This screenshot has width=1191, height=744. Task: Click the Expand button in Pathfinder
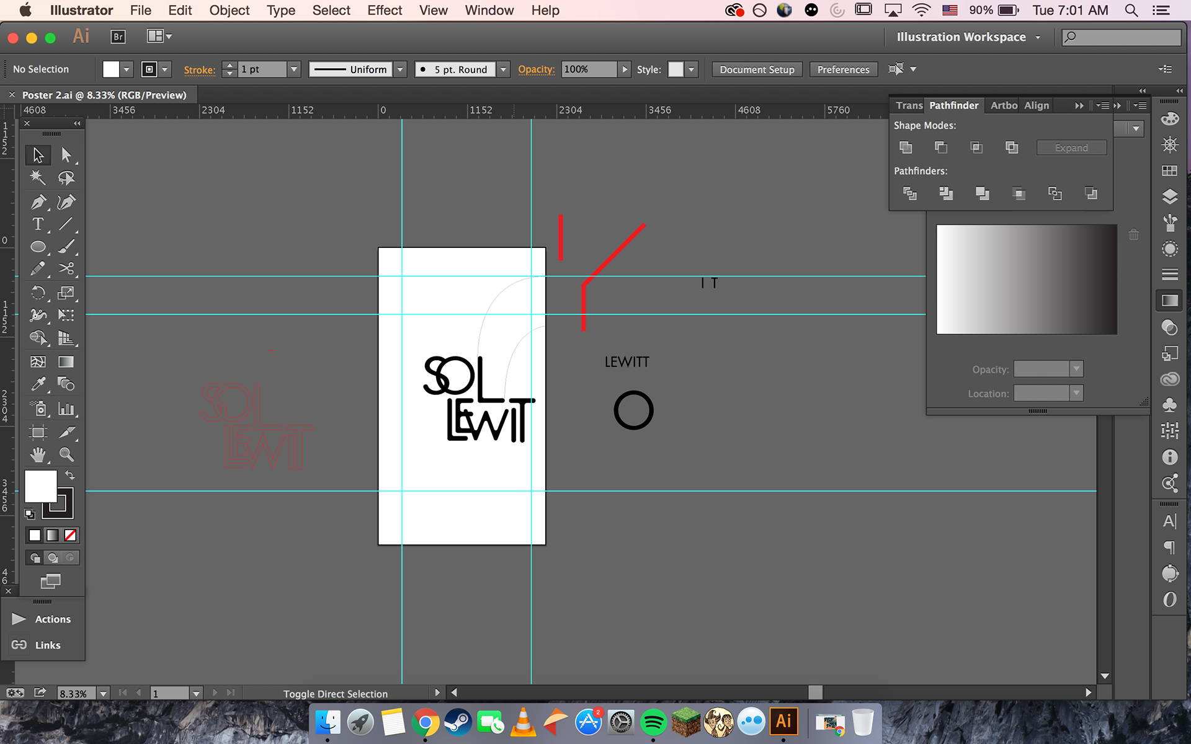click(1071, 148)
